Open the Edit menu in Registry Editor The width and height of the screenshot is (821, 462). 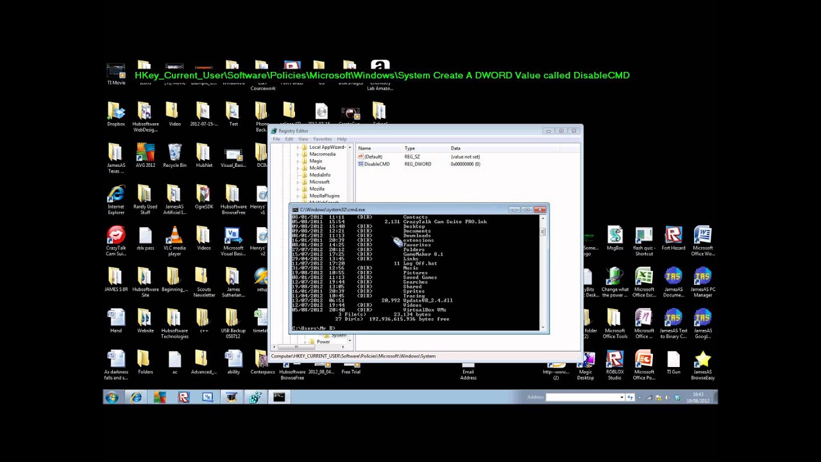[x=289, y=139]
